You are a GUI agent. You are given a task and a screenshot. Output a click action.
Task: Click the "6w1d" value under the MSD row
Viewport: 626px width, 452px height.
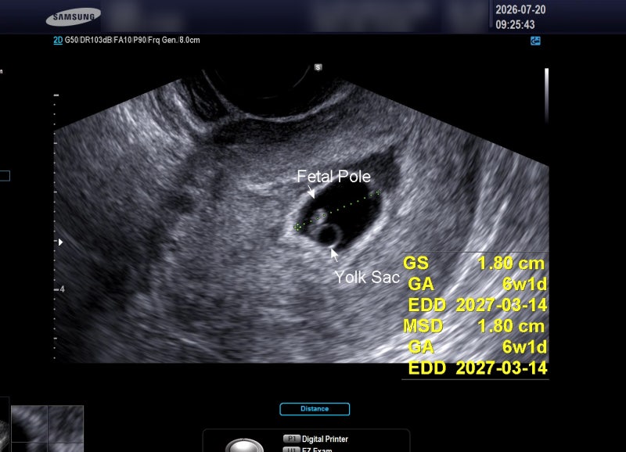coord(524,346)
